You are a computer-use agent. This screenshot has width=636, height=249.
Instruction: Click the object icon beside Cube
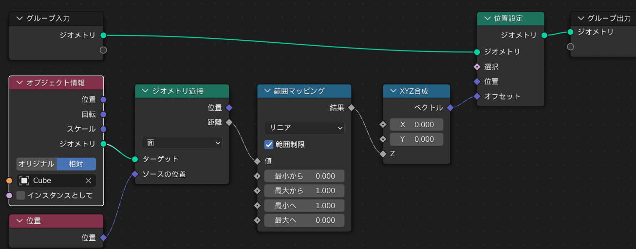tap(24, 181)
